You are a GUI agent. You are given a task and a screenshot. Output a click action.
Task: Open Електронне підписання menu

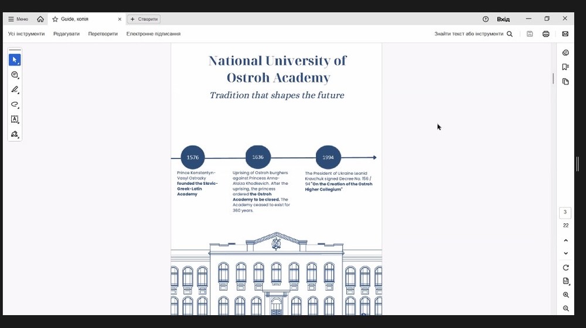[153, 33]
